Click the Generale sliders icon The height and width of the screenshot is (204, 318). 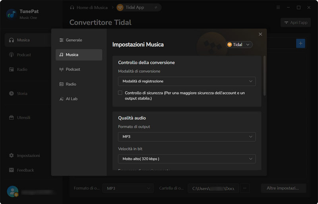tap(61, 40)
